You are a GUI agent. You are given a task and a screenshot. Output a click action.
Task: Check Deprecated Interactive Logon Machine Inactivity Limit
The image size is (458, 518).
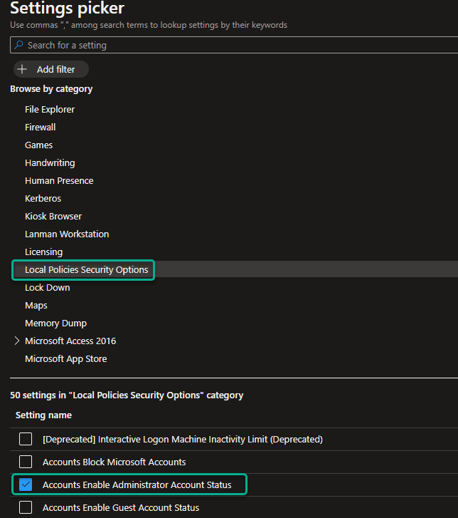[26, 439]
